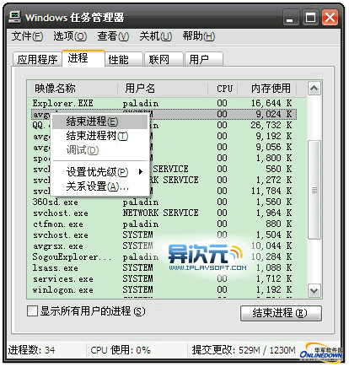The width and height of the screenshot is (349, 367).
Task: Open the 关机(U) menu
Action: point(156,36)
